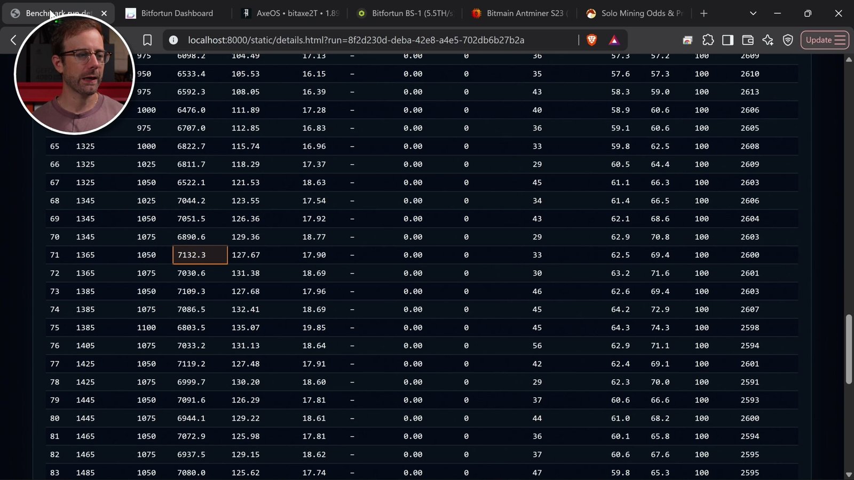The image size is (854, 480).
Task: Click the presenter webcam overlay
Action: pos(74,74)
